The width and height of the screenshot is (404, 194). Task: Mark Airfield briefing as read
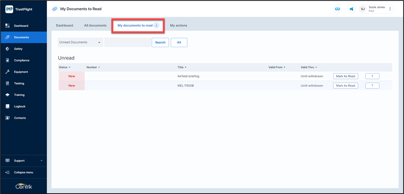pyautogui.click(x=345, y=76)
